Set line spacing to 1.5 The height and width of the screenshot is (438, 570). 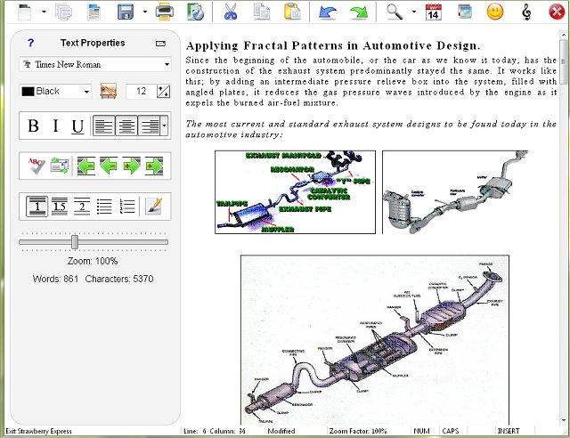point(60,207)
